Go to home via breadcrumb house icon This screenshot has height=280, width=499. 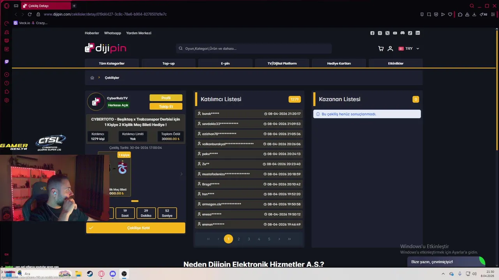92,78
